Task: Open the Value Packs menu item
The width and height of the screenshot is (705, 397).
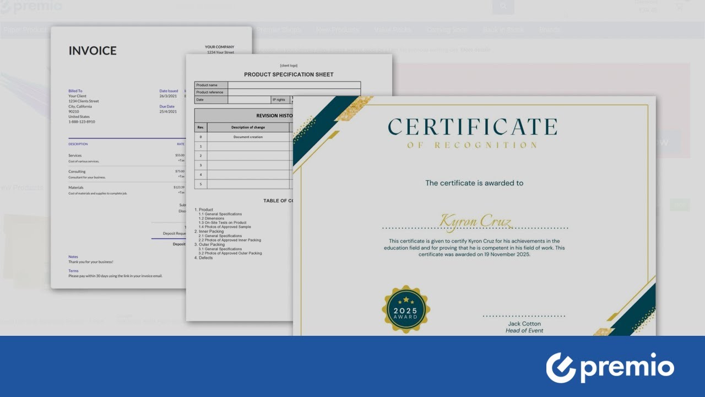Action: [x=392, y=30]
